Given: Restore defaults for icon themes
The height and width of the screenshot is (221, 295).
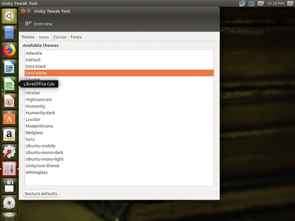Looking at the screenshot, I should 41,194.
